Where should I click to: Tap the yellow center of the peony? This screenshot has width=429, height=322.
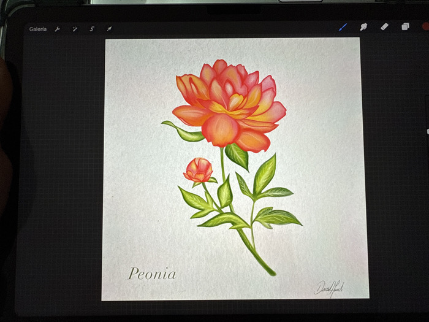coord(232,107)
